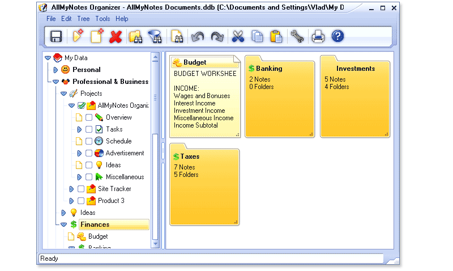This screenshot has height=271, width=453.
Task: Check the Schedule checkbox
Action: click(89, 141)
